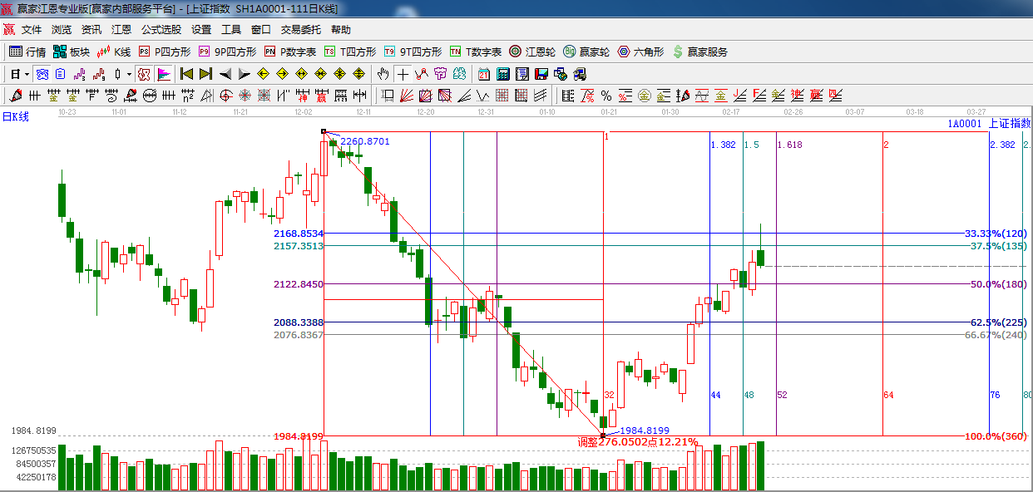Click the 六角形 hexagon chart icon
The width and height of the screenshot is (1033, 492).
point(640,52)
